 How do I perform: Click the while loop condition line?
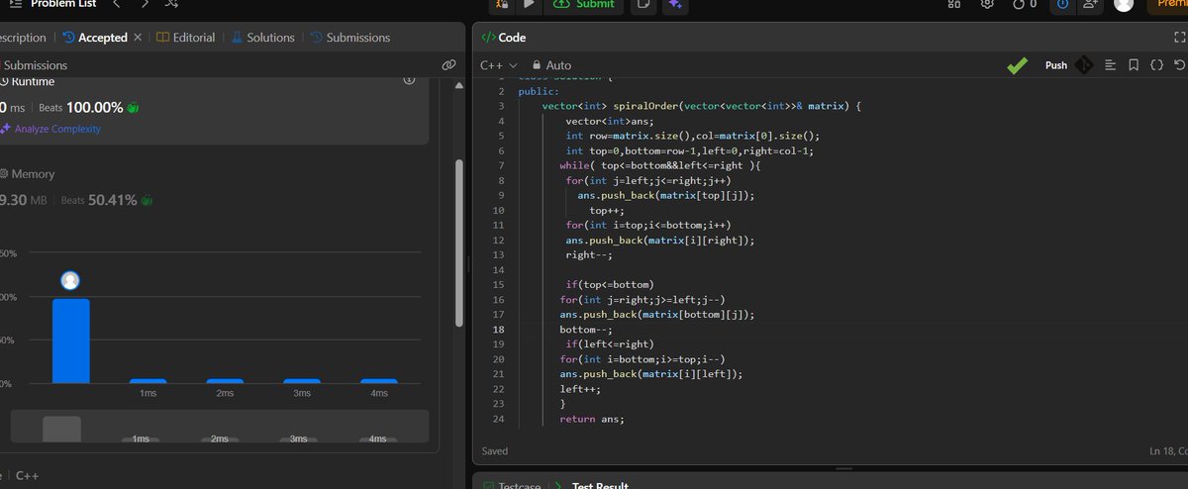[659, 165]
